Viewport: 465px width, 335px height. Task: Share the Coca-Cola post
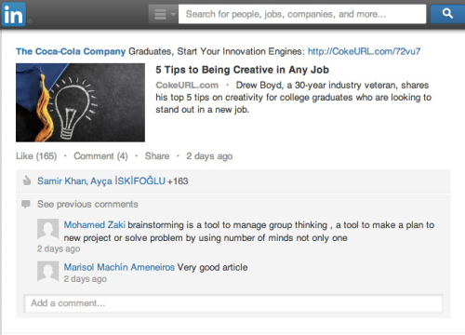click(157, 156)
